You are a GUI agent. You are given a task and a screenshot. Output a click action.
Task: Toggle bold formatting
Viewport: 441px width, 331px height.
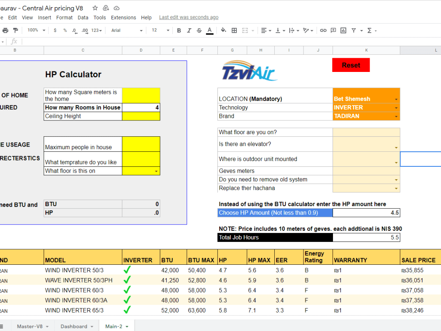pyautogui.click(x=179, y=30)
